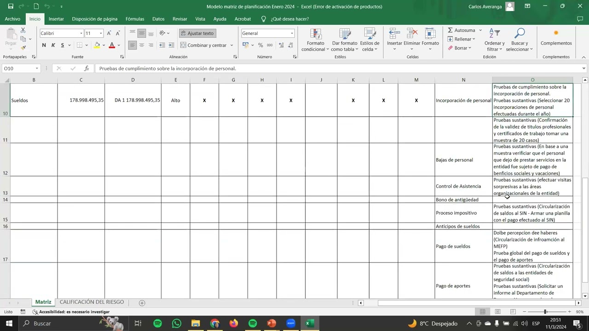The width and height of the screenshot is (589, 331).
Task: Click the Insert Function fx icon
Action: click(87, 68)
